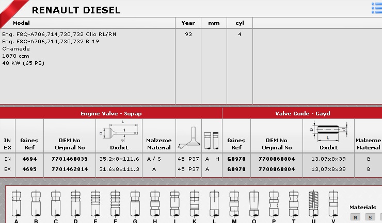The height and width of the screenshot is (223, 382).
Task: Select valve stem type A icon
Action: [x=16, y=203]
